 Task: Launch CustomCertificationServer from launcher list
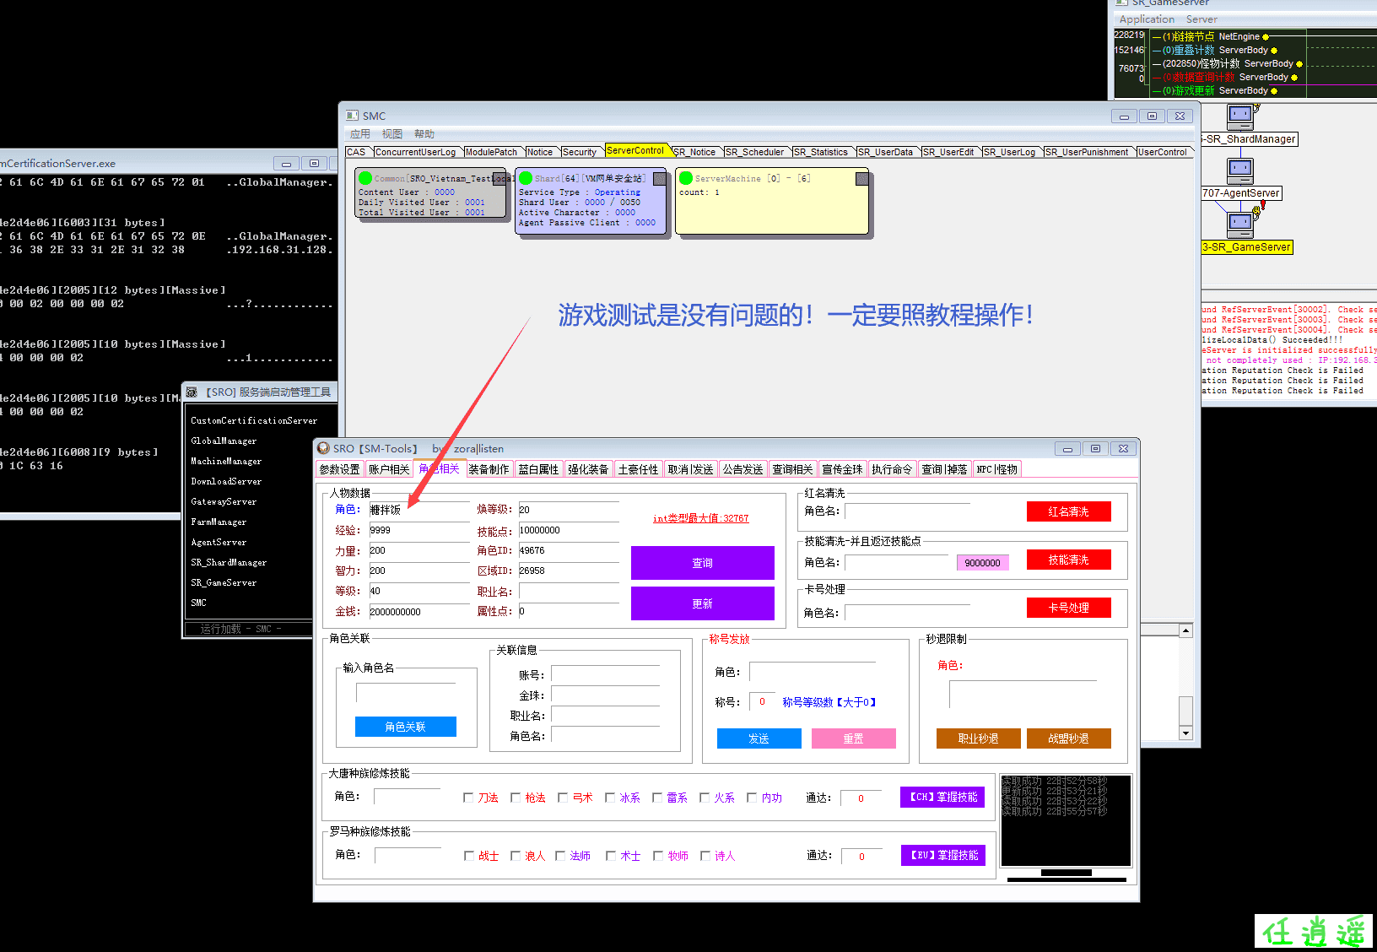tap(254, 420)
